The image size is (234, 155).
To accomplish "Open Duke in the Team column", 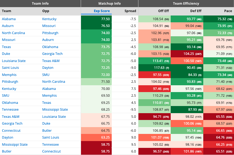I will [6, 54].
